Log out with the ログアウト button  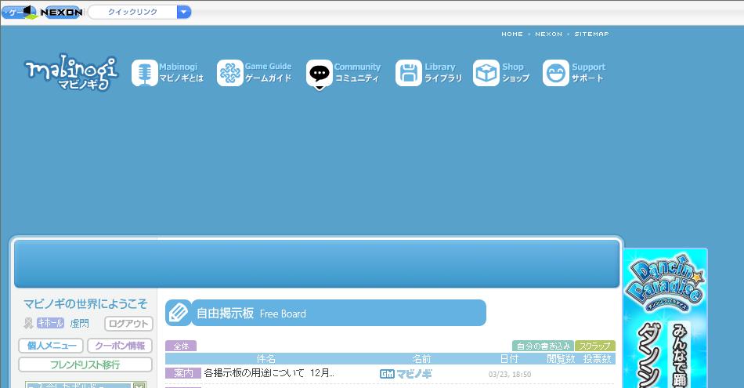[128, 324]
